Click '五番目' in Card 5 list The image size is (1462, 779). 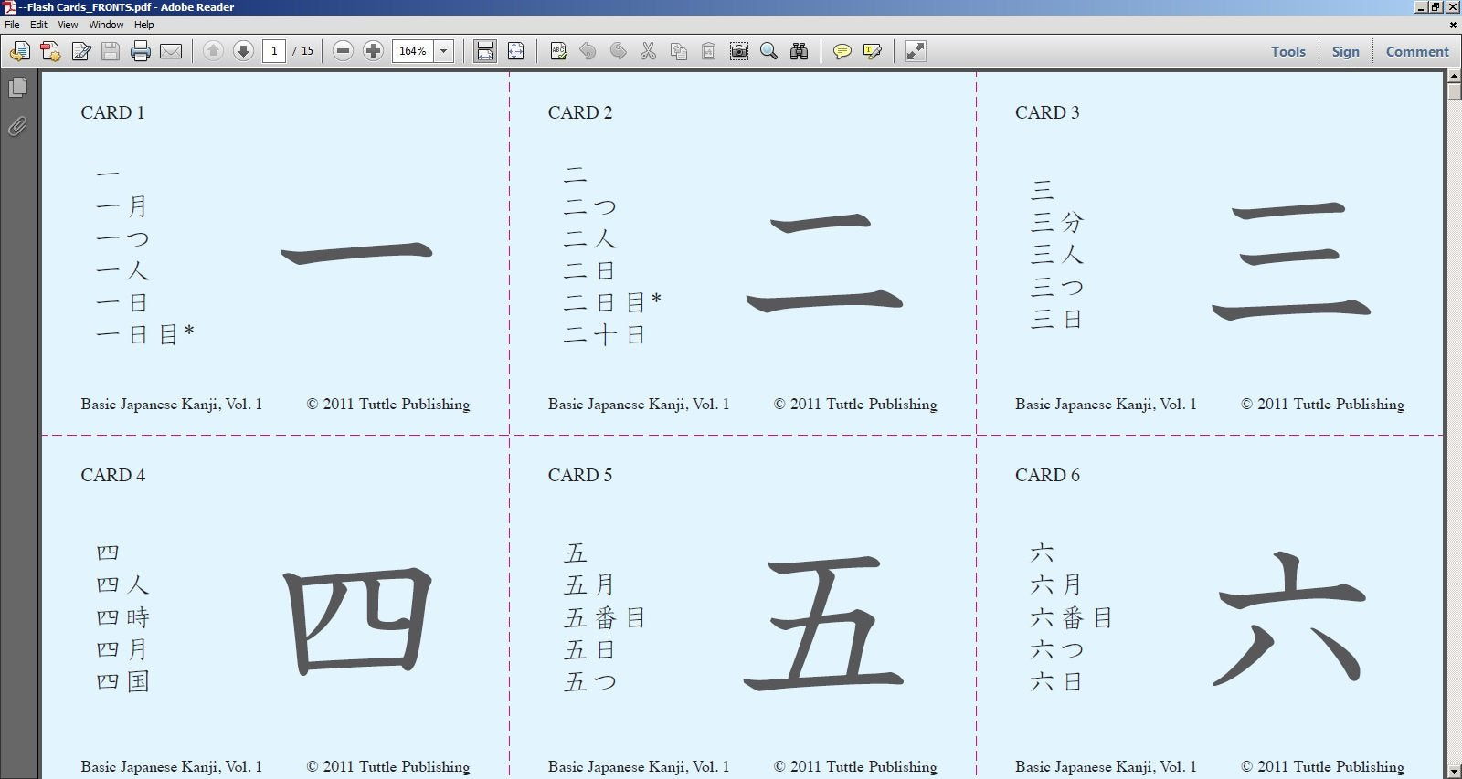605,617
